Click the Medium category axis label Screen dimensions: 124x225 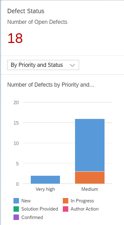pos(90,189)
